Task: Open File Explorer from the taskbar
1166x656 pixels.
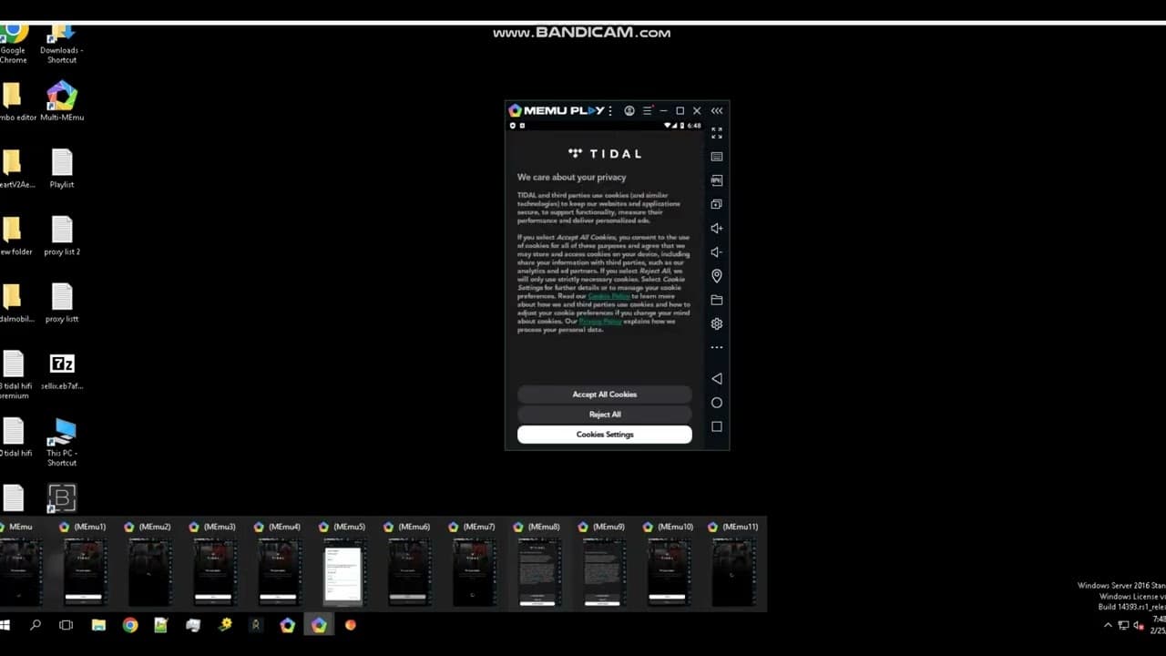Action: [98, 625]
